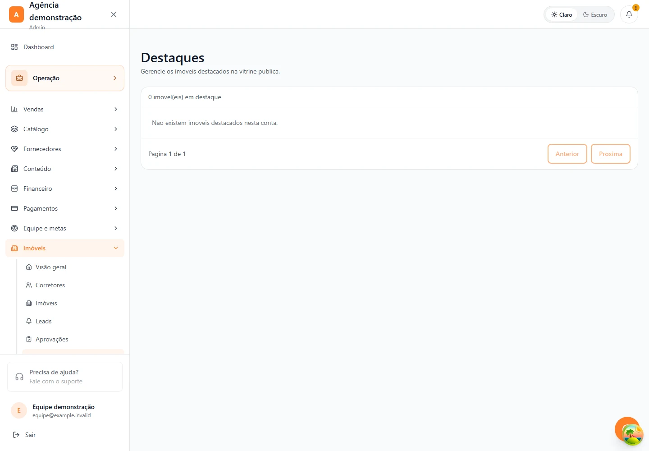
Task: Collapse the Imóveis menu chevron
Action: point(116,248)
